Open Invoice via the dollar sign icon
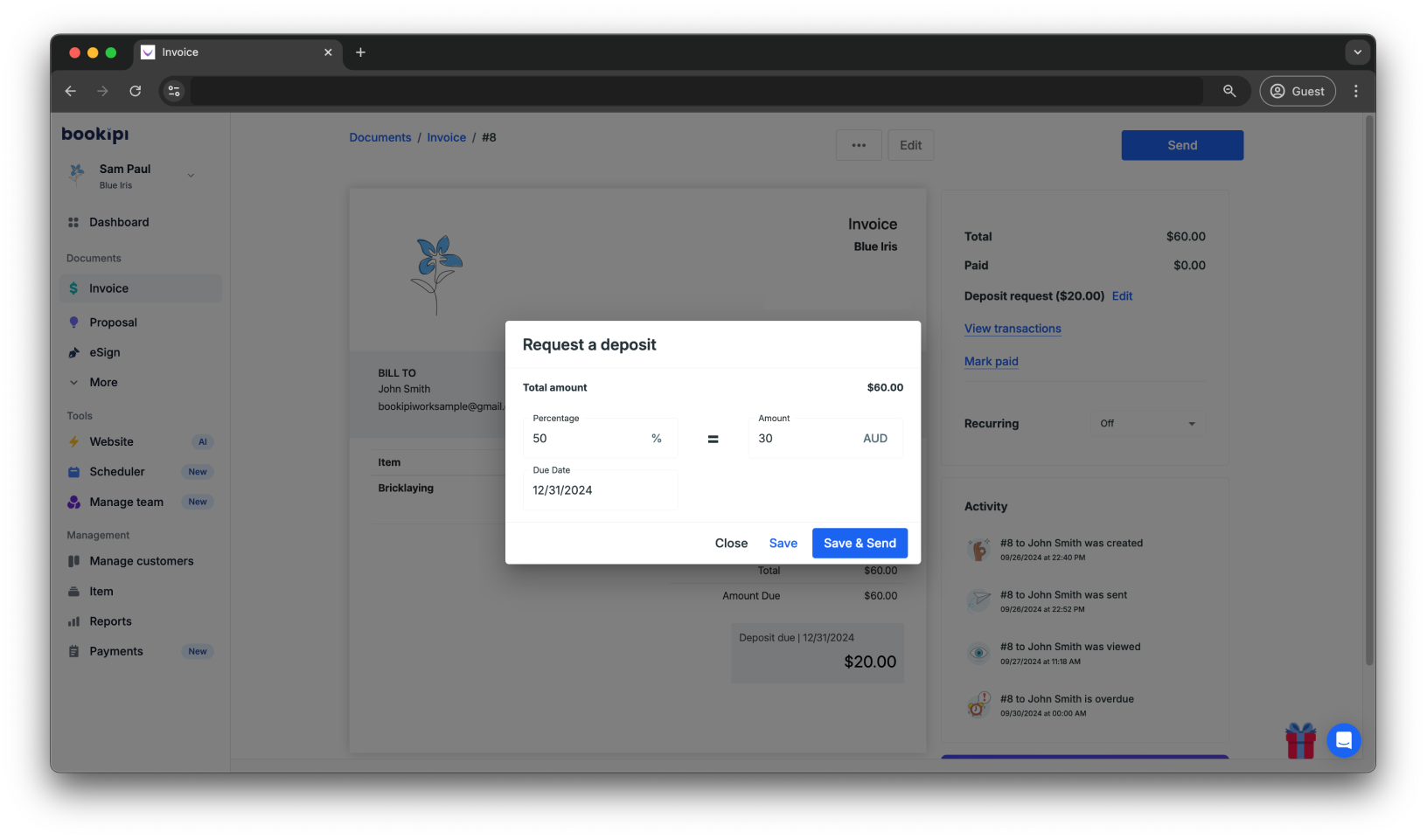 73,288
